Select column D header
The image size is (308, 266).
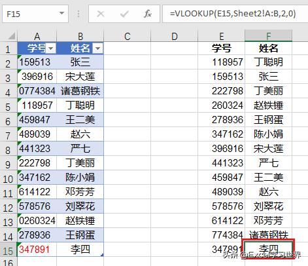click(x=175, y=36)
